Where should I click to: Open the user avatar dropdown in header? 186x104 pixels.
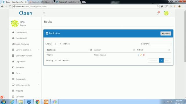167,13
